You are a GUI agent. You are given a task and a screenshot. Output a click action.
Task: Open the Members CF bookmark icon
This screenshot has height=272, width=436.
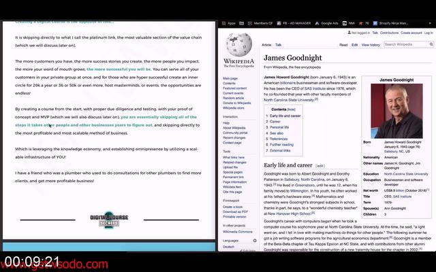(x=250, y=23)
